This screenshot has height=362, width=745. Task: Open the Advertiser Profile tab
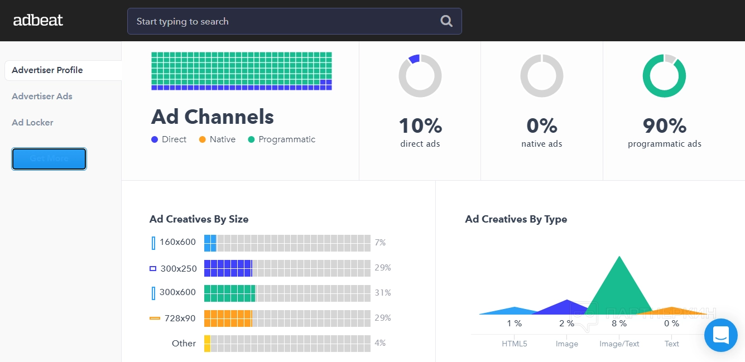click(47, 70)
